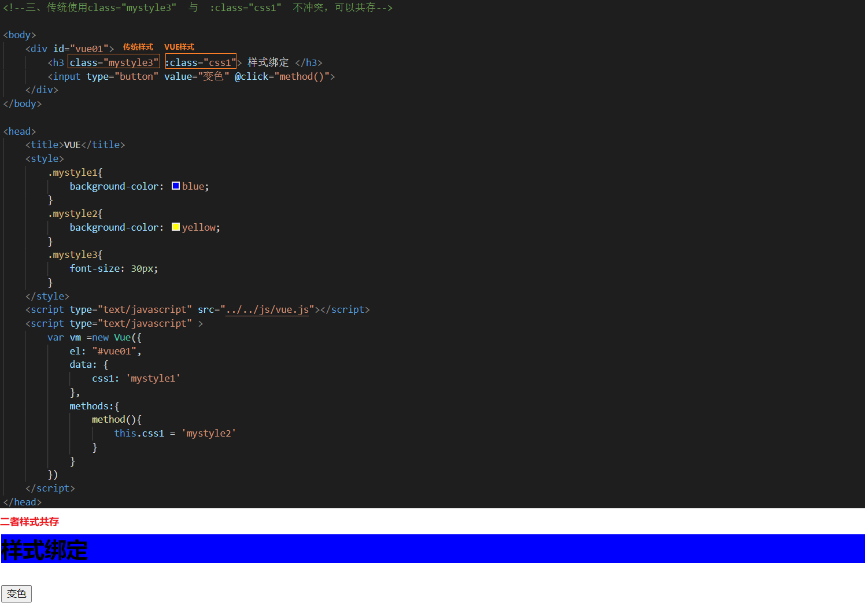Image resolution: width=865 pixels, height=606 pixels.
Task: Click the @click="method()" attribute
Action: (x=284, y=76)
